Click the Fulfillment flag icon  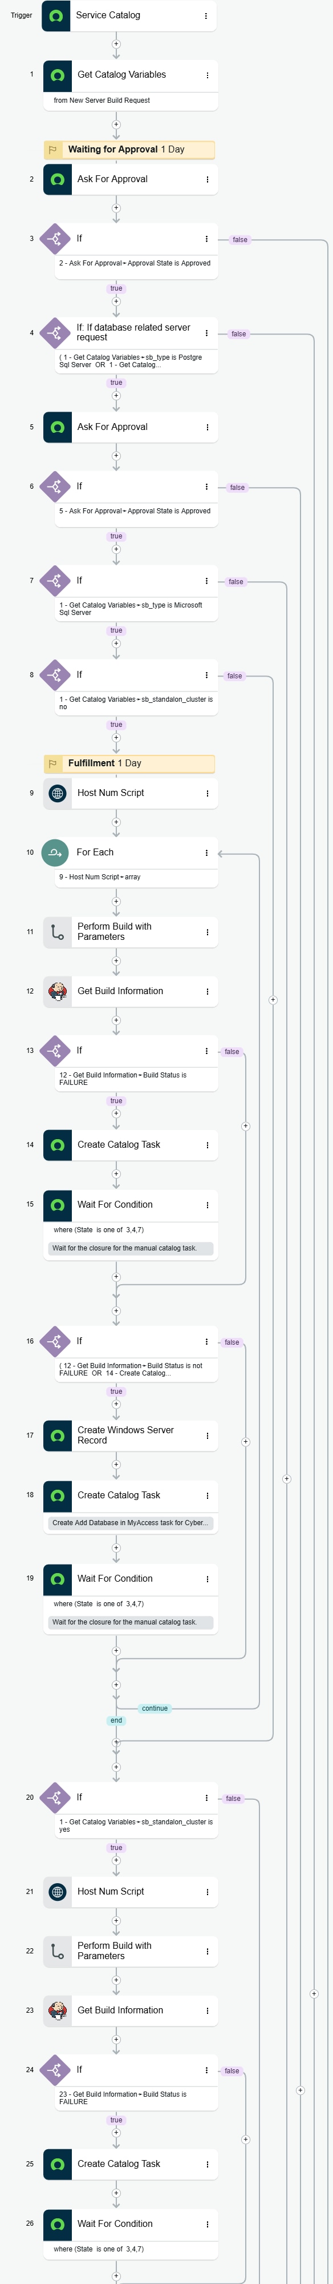click(x=53, y=762)
